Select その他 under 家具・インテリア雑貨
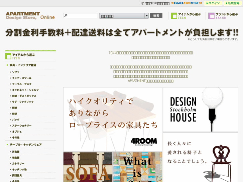Screen dimensions: 243x182 pyautogui.click(x=16, y=138)
